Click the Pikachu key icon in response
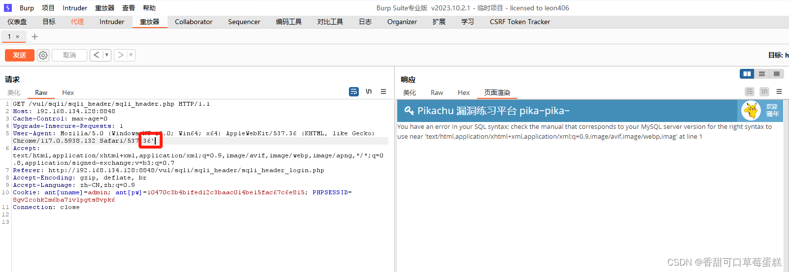 point(409,111)
